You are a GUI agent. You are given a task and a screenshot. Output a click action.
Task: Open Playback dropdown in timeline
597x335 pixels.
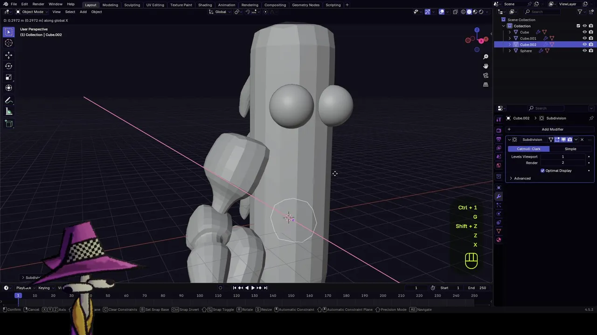pyautogui.click(x=26, y=288)
